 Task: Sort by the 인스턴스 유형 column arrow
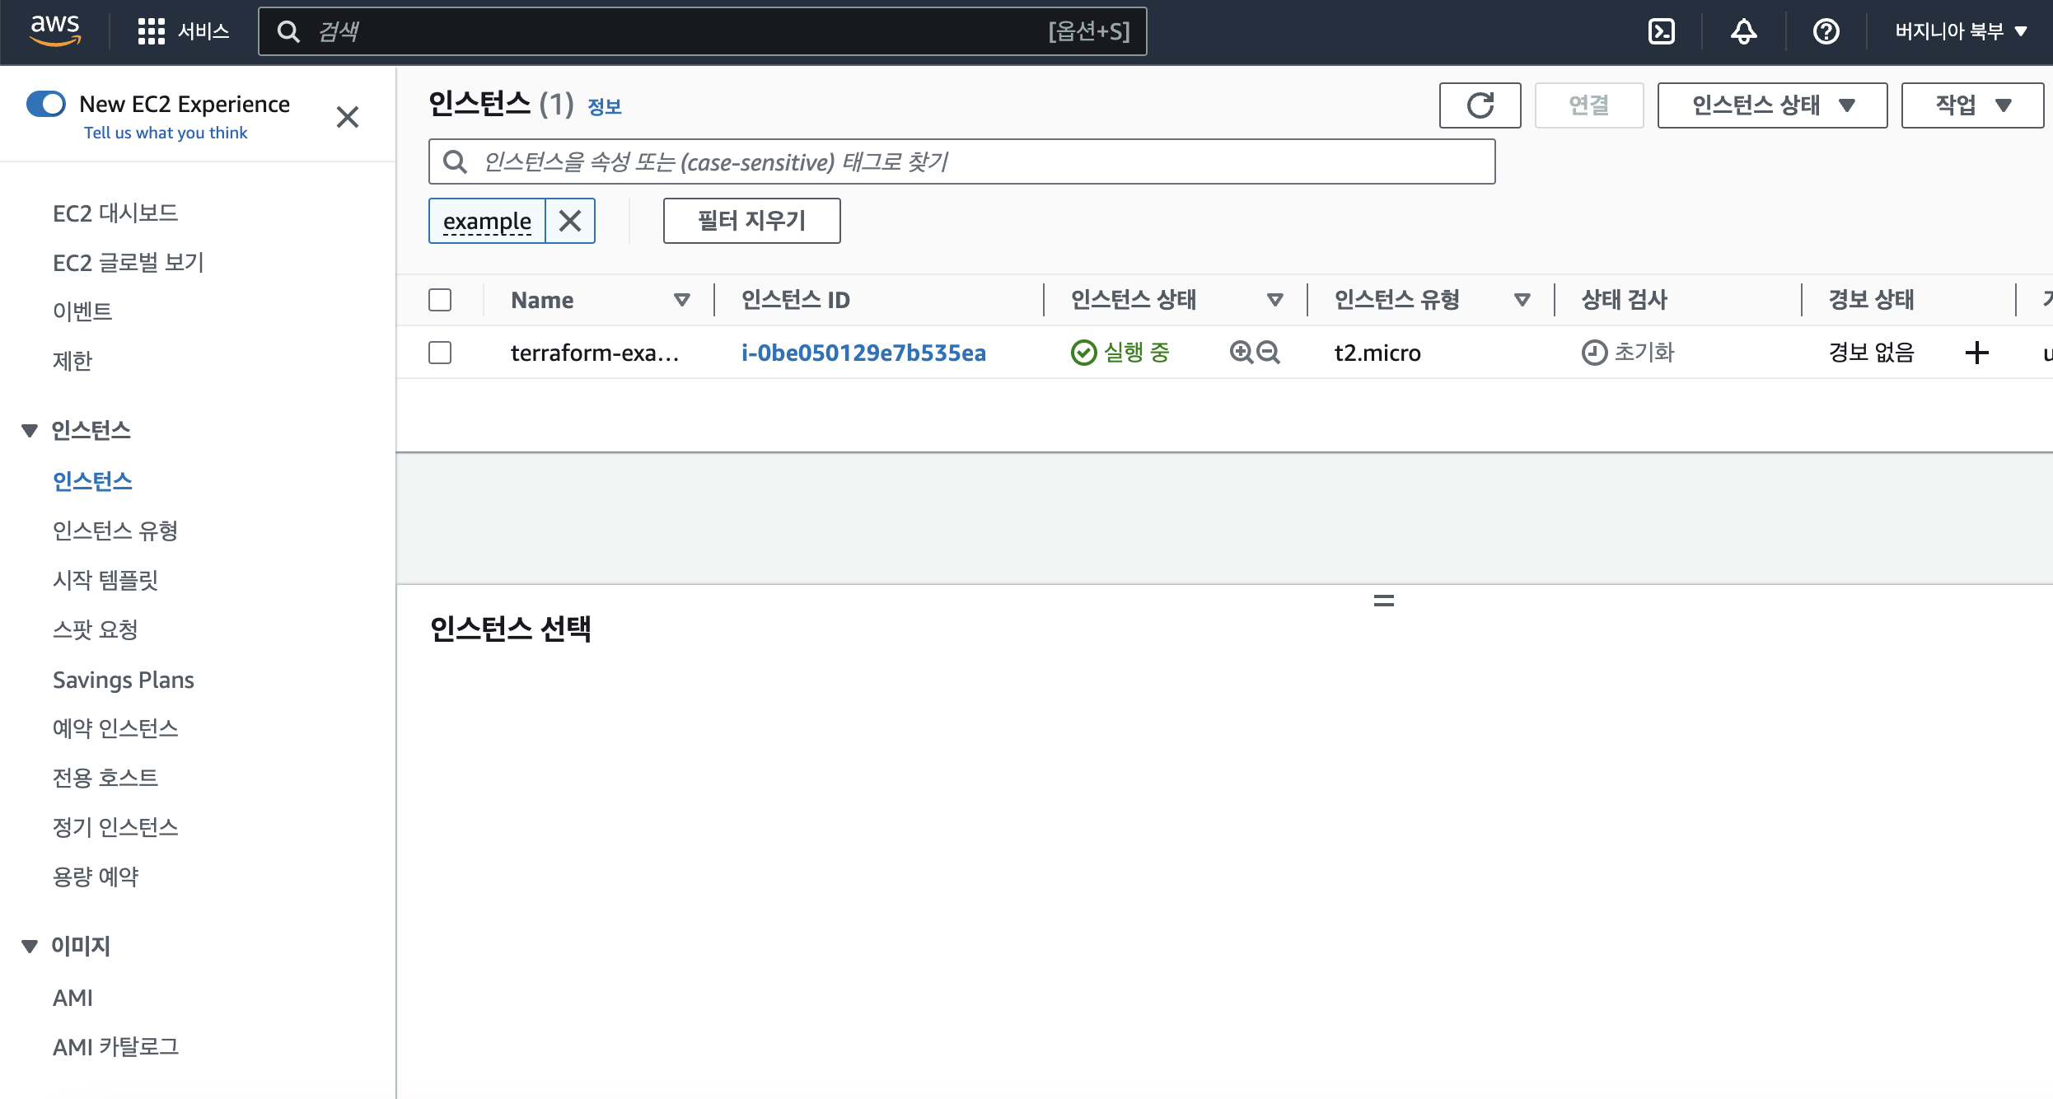[x=1522, y=300]
